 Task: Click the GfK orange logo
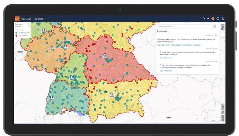[17, 19]
